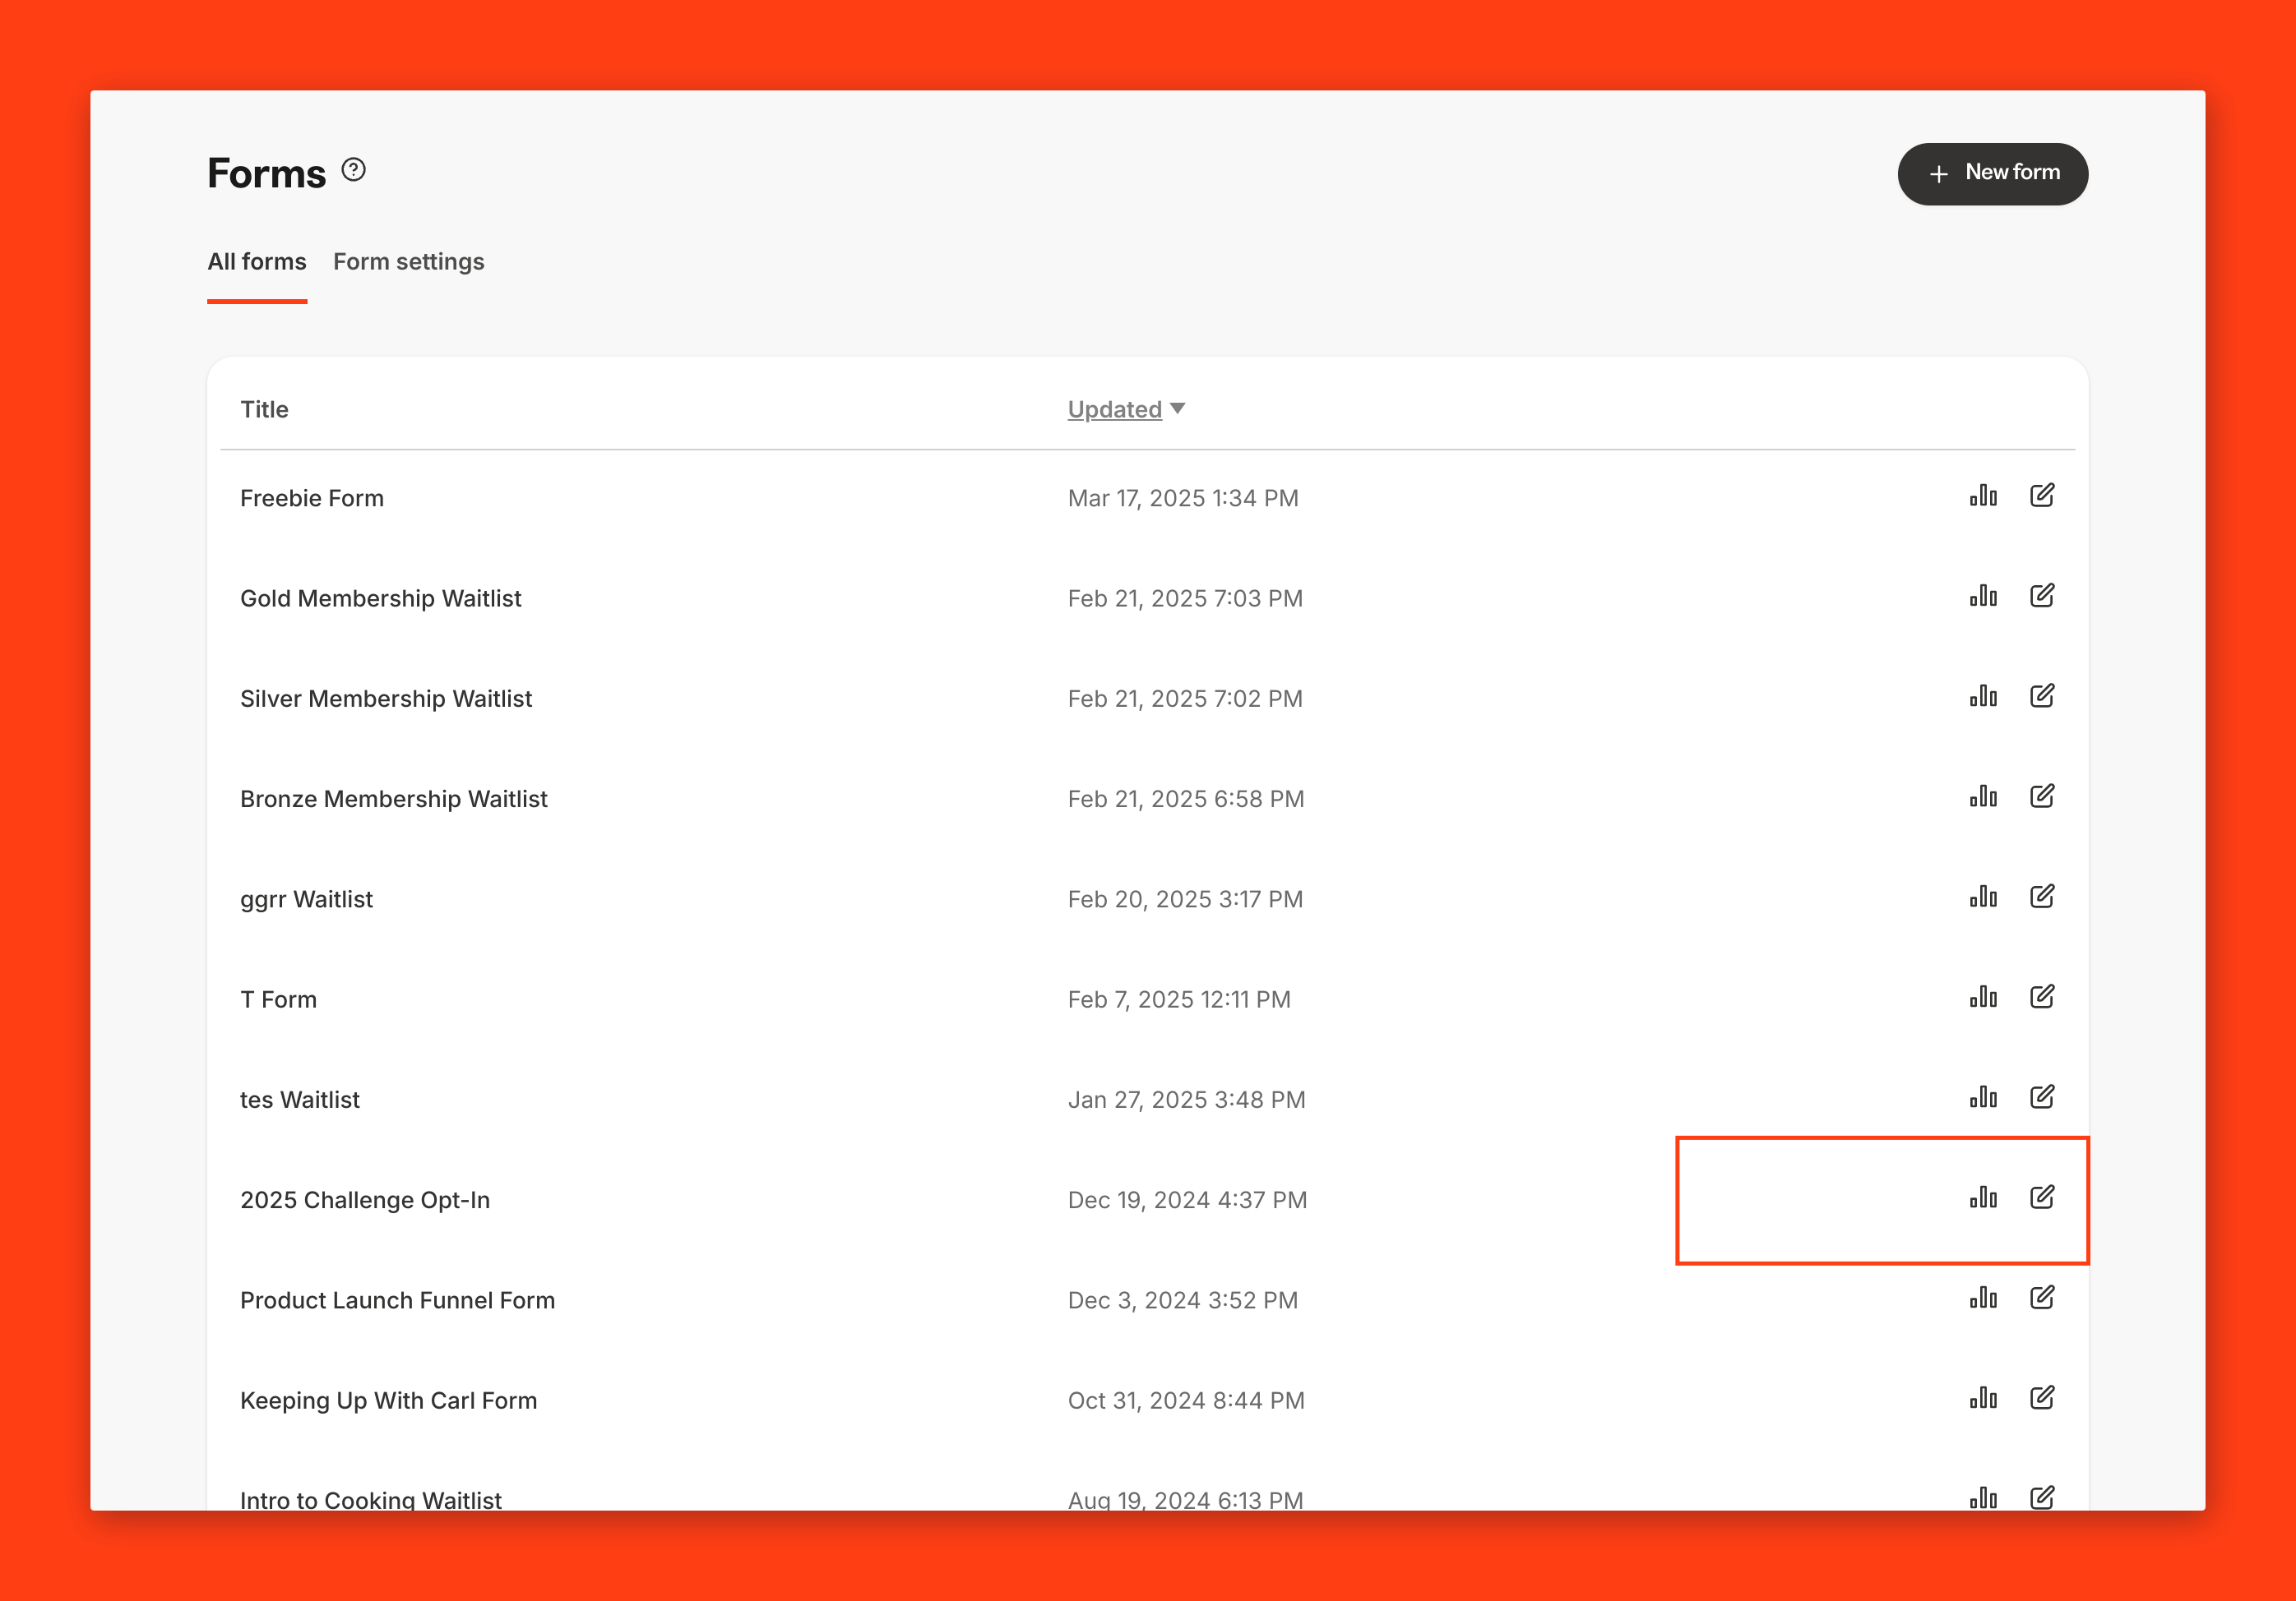Edit the 2025 Challenge Opt-In form
The height and width of the screenshot is (1601, 2296).
click(2042, 1197)
